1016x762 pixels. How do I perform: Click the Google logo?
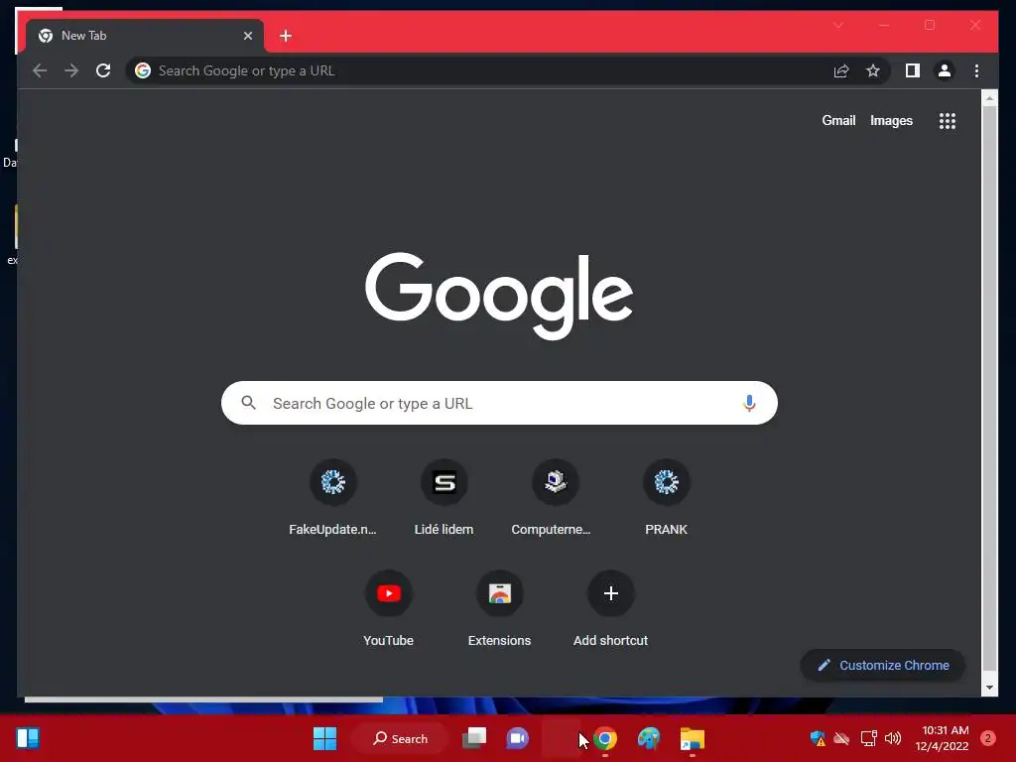point(499,296)
